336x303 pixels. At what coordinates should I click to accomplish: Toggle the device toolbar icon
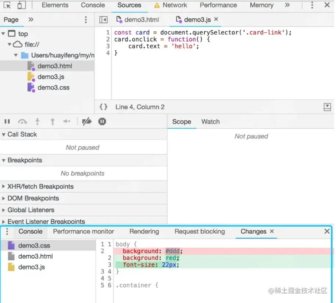[21, 5]
